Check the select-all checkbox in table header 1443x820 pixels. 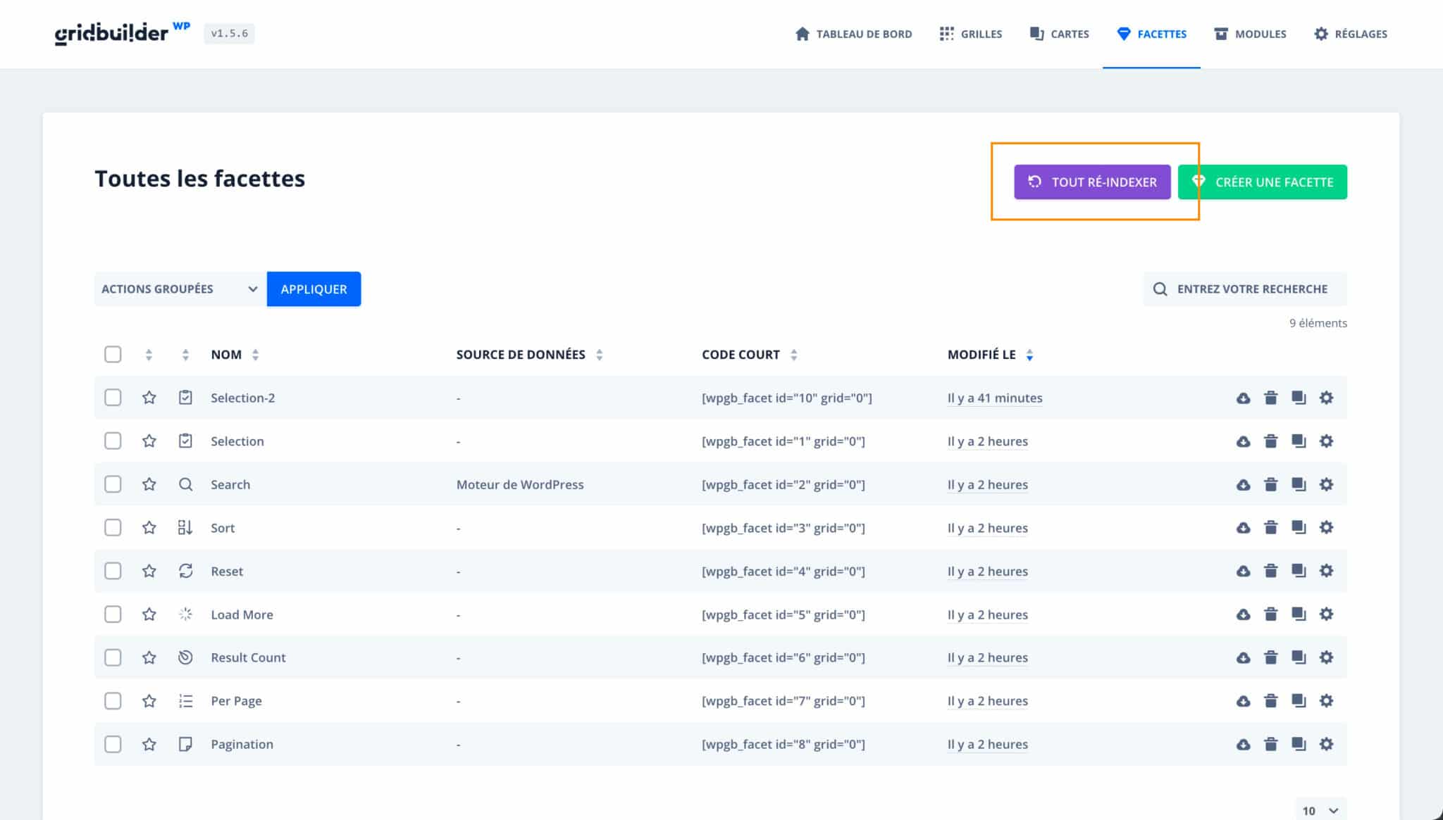113,354
